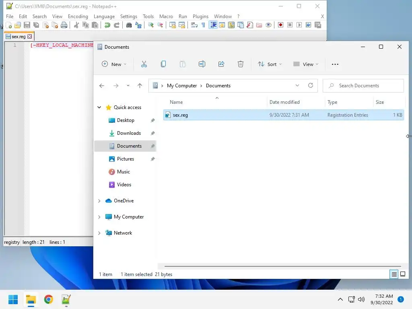Expand the OneDrive tree node
The height and width of the screenshot is (309, 412).
[99, 201]
